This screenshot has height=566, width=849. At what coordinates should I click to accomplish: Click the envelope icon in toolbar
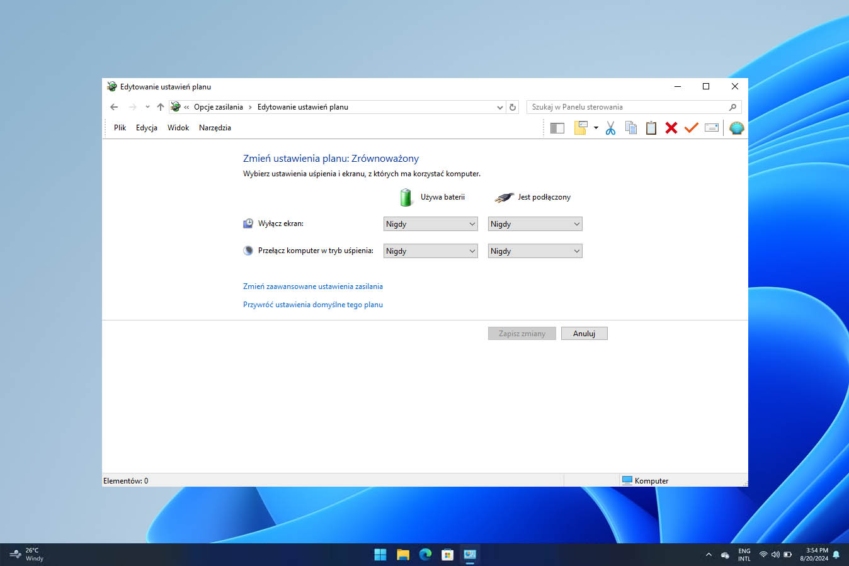click(x=712, y=128)
